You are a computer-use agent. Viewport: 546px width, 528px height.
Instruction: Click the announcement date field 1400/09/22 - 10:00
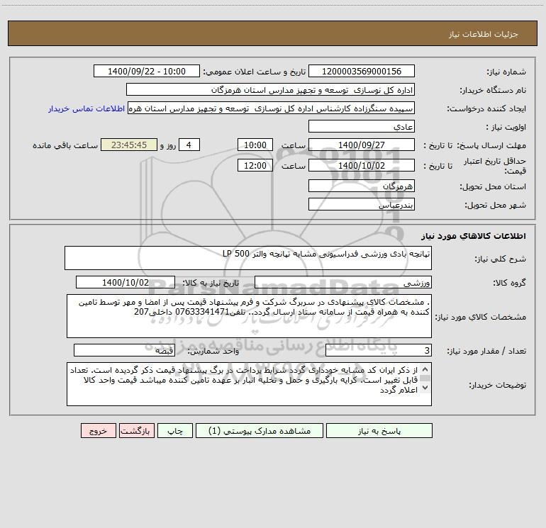coord(147,72)
